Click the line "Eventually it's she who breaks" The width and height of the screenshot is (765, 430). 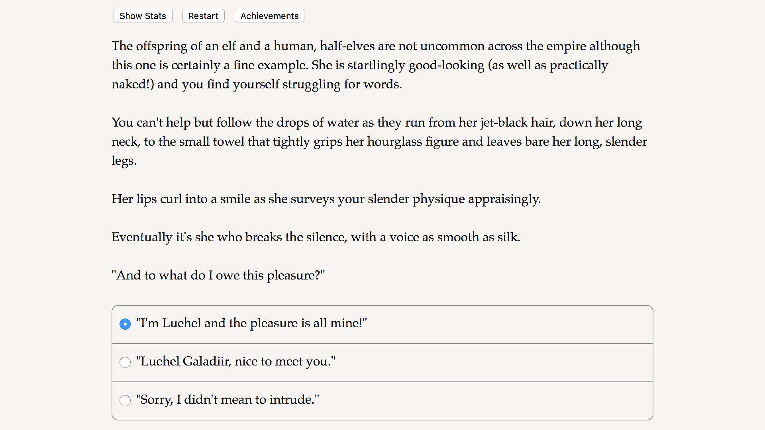316,237
